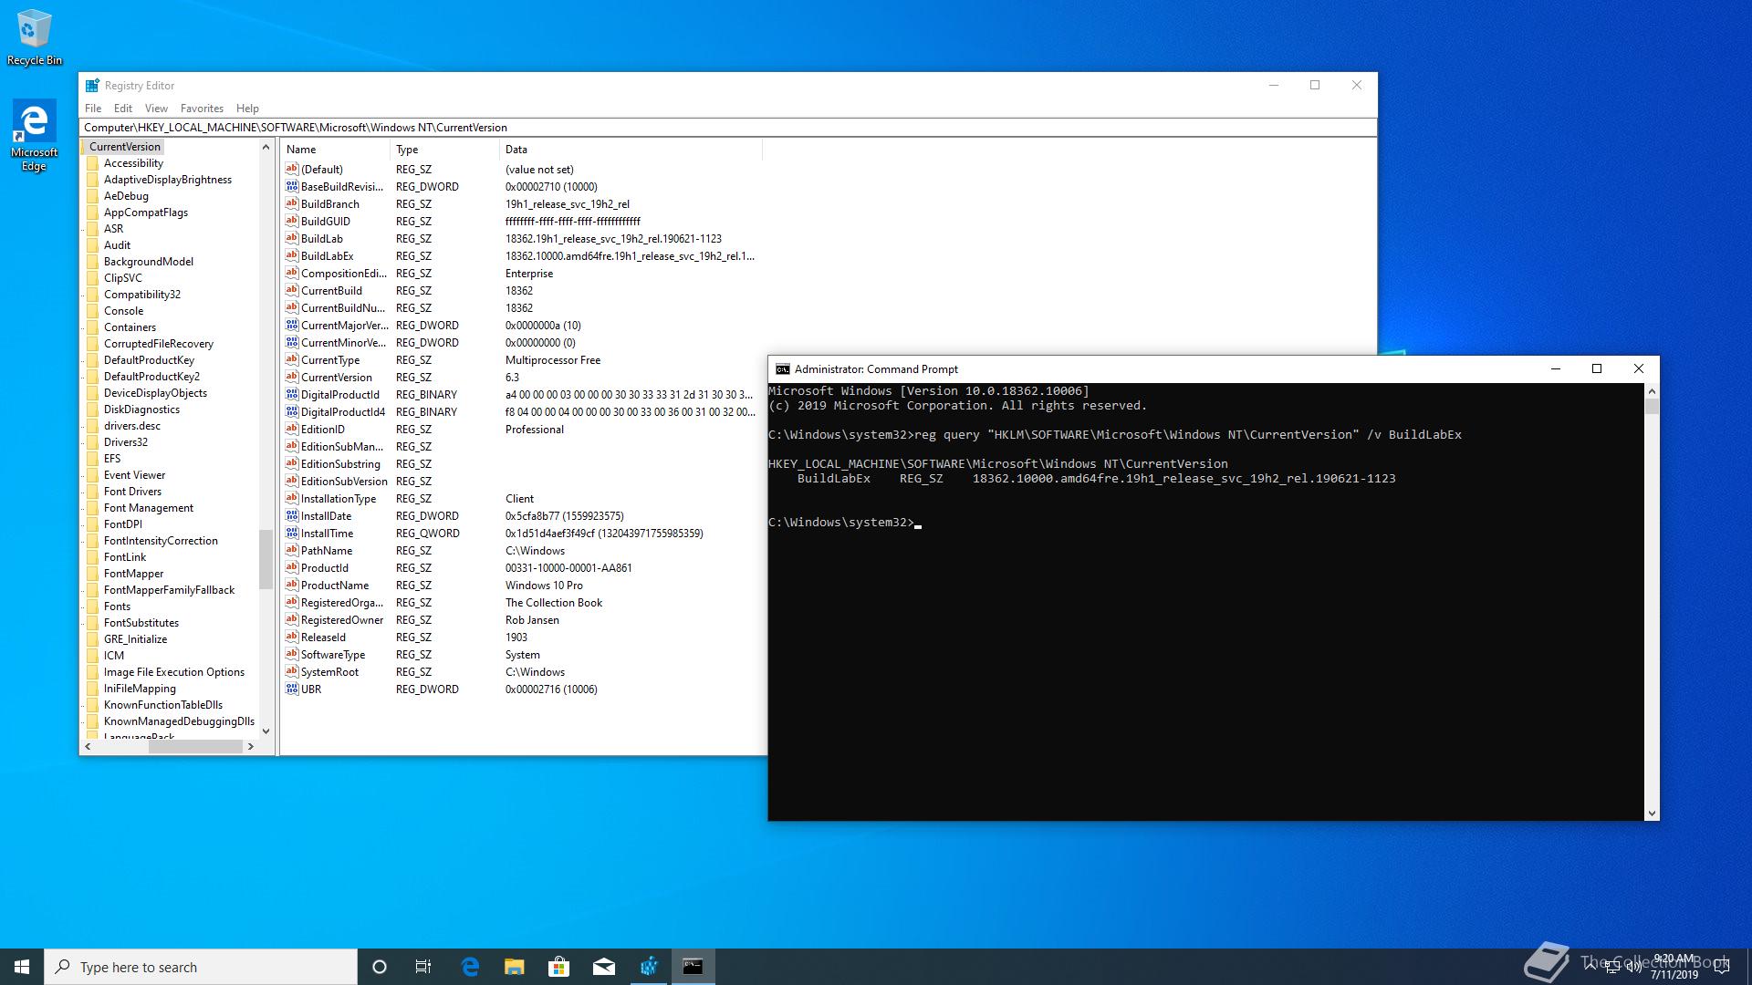Select the AeDebug key in tree
The image size is (1752, 985).
point(126,196)
